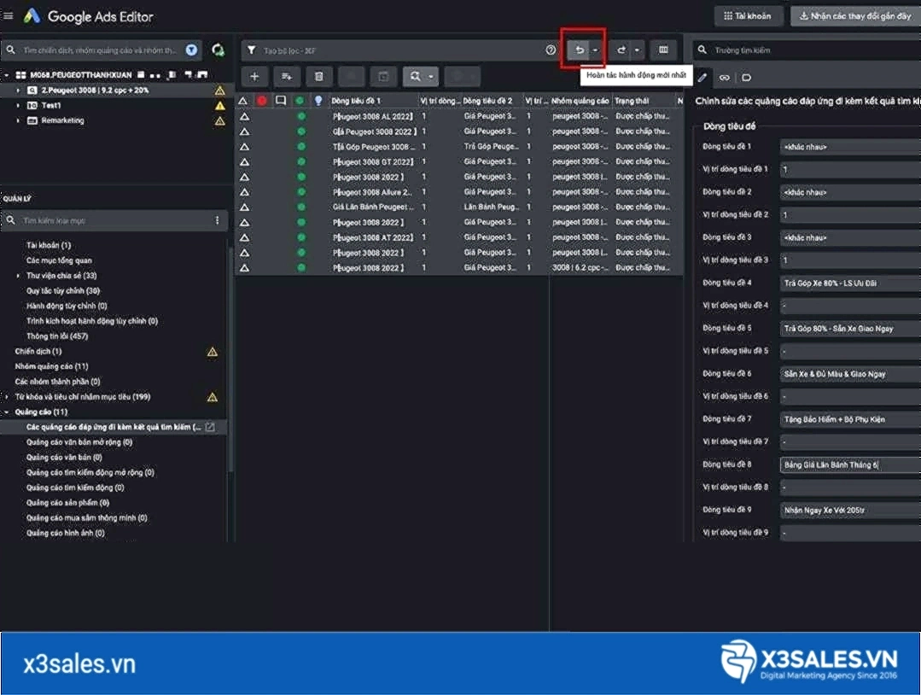Click the Google Ads Editor logo

coord(32,16)
